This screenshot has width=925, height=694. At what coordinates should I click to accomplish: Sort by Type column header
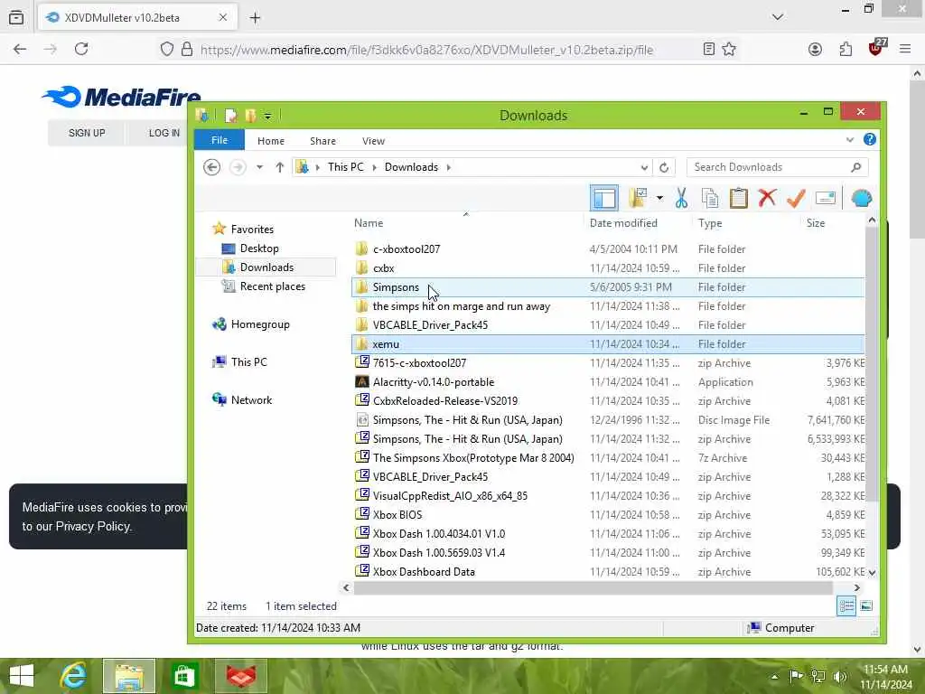(710, 223)
